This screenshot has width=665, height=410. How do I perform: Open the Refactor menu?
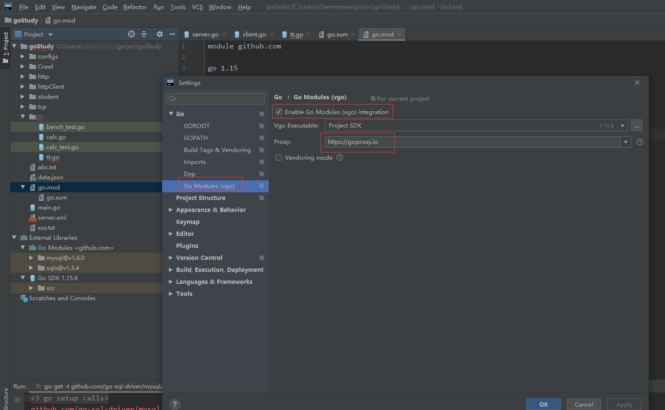pyautogui.click(x=135, y=7)
